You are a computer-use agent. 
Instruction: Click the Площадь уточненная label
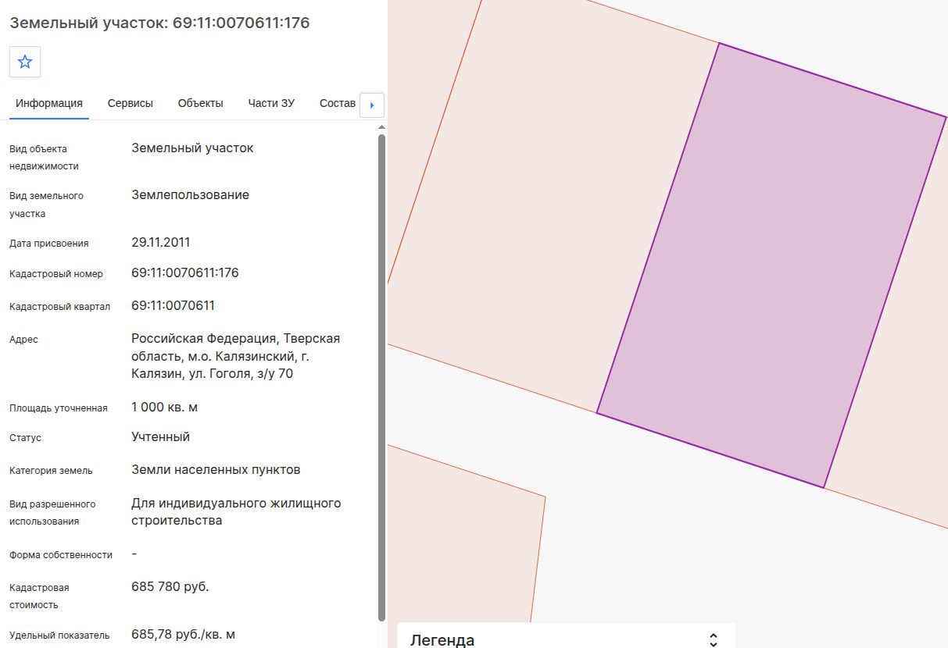pyautogui.click(x=59, y=408)
